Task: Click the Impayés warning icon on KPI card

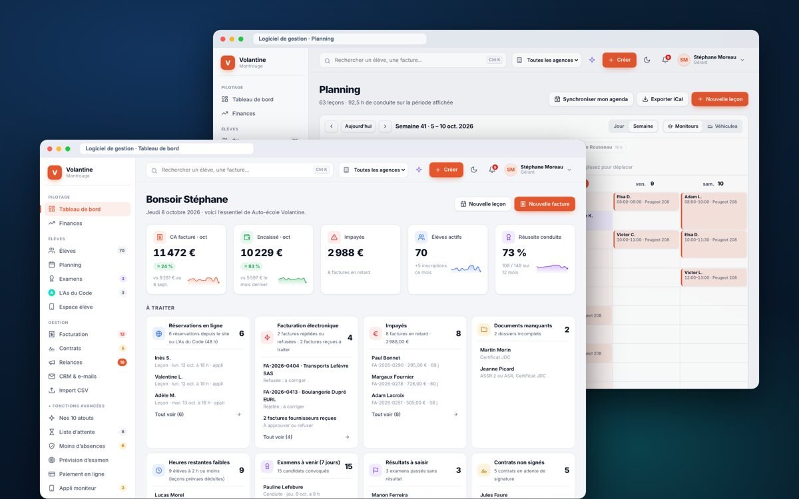Action: [x=334, y=237]
